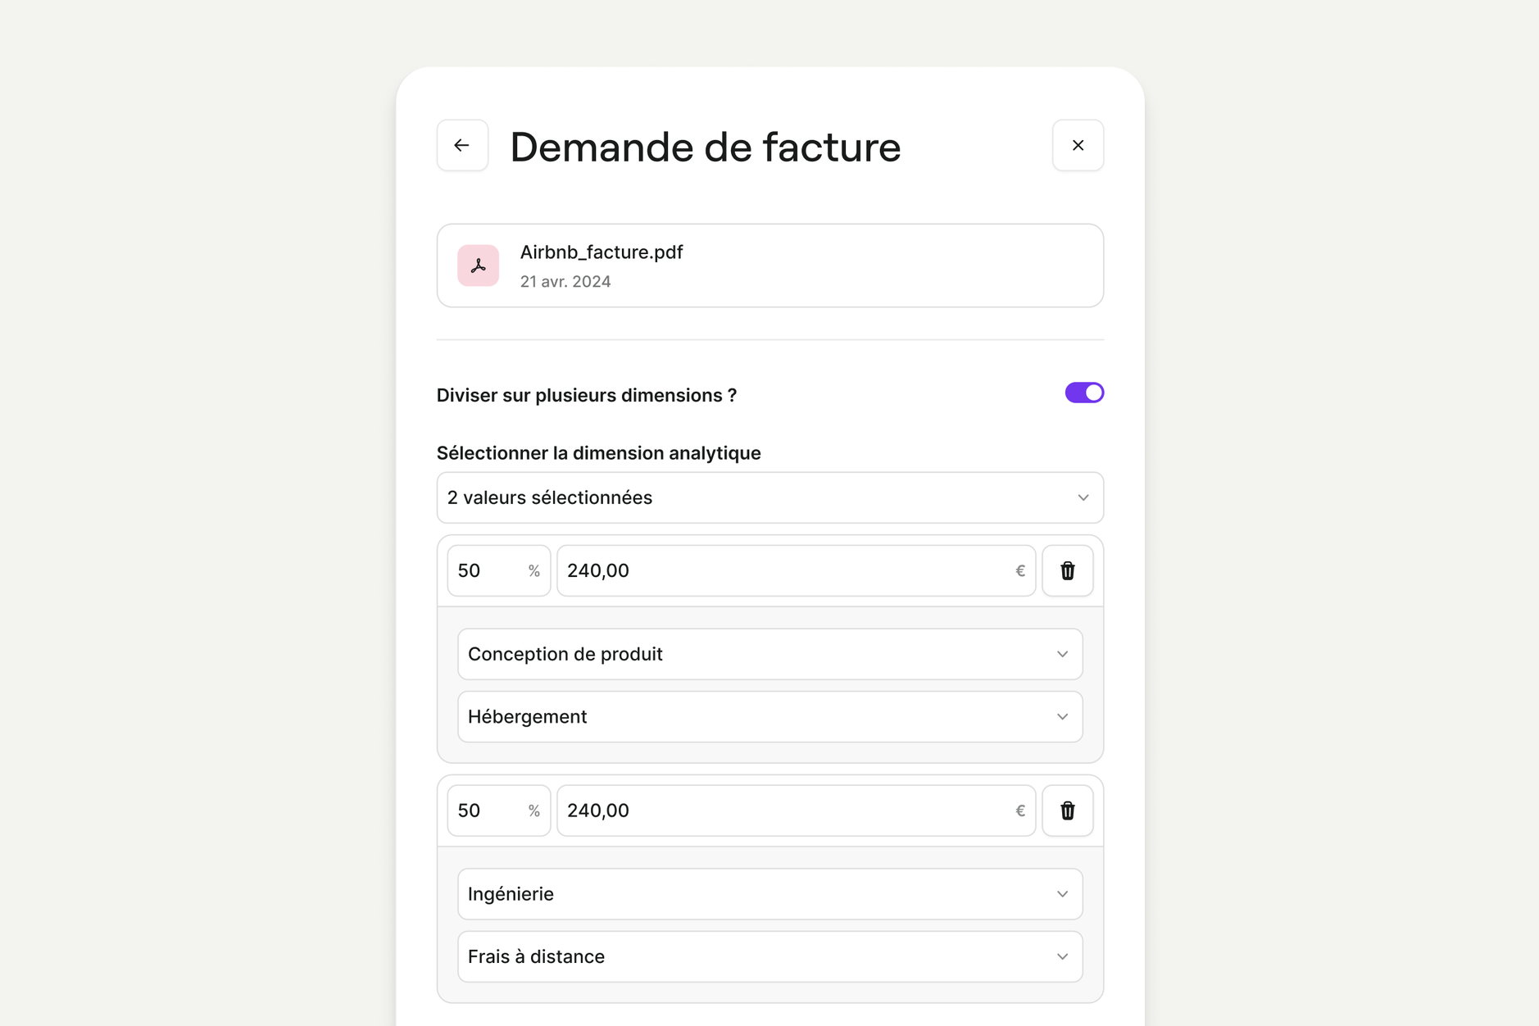Viewport: 1539px width, 1026px height.
Task: Click the chevron beside Frais à distance
Action: [x=1062, y=956]
